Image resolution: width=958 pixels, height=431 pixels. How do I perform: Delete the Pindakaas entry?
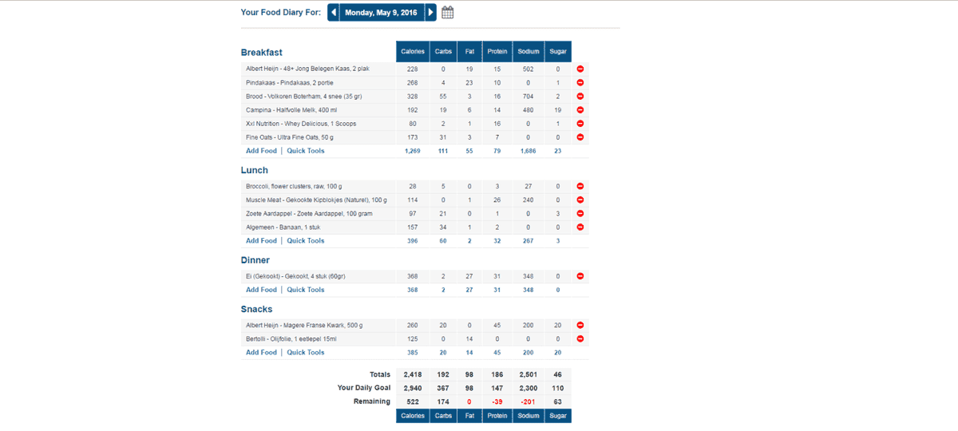580,83
